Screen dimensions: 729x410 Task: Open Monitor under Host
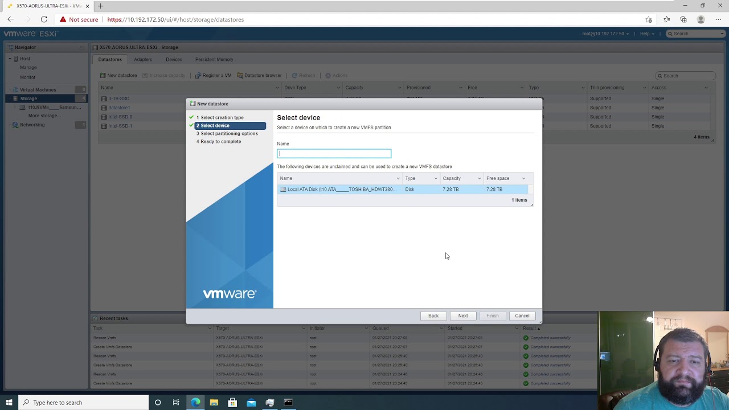coord(28,77)
